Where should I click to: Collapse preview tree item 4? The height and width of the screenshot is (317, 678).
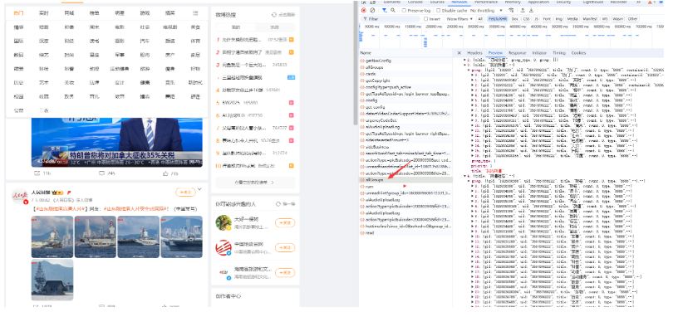coord(464,176)
